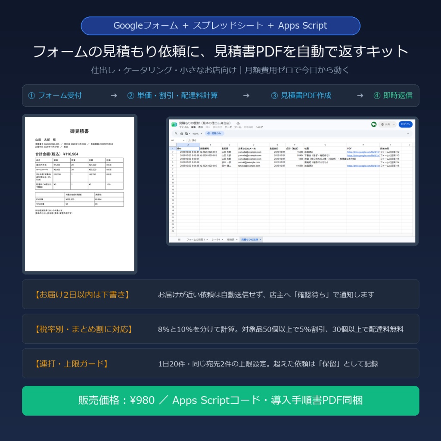The width and height of the screenshot is (441, 441).
Task: Select the row 1 header number
Action: click(173, 149)
